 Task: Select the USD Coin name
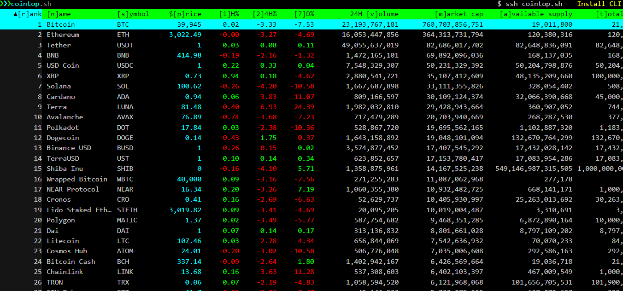63,65
